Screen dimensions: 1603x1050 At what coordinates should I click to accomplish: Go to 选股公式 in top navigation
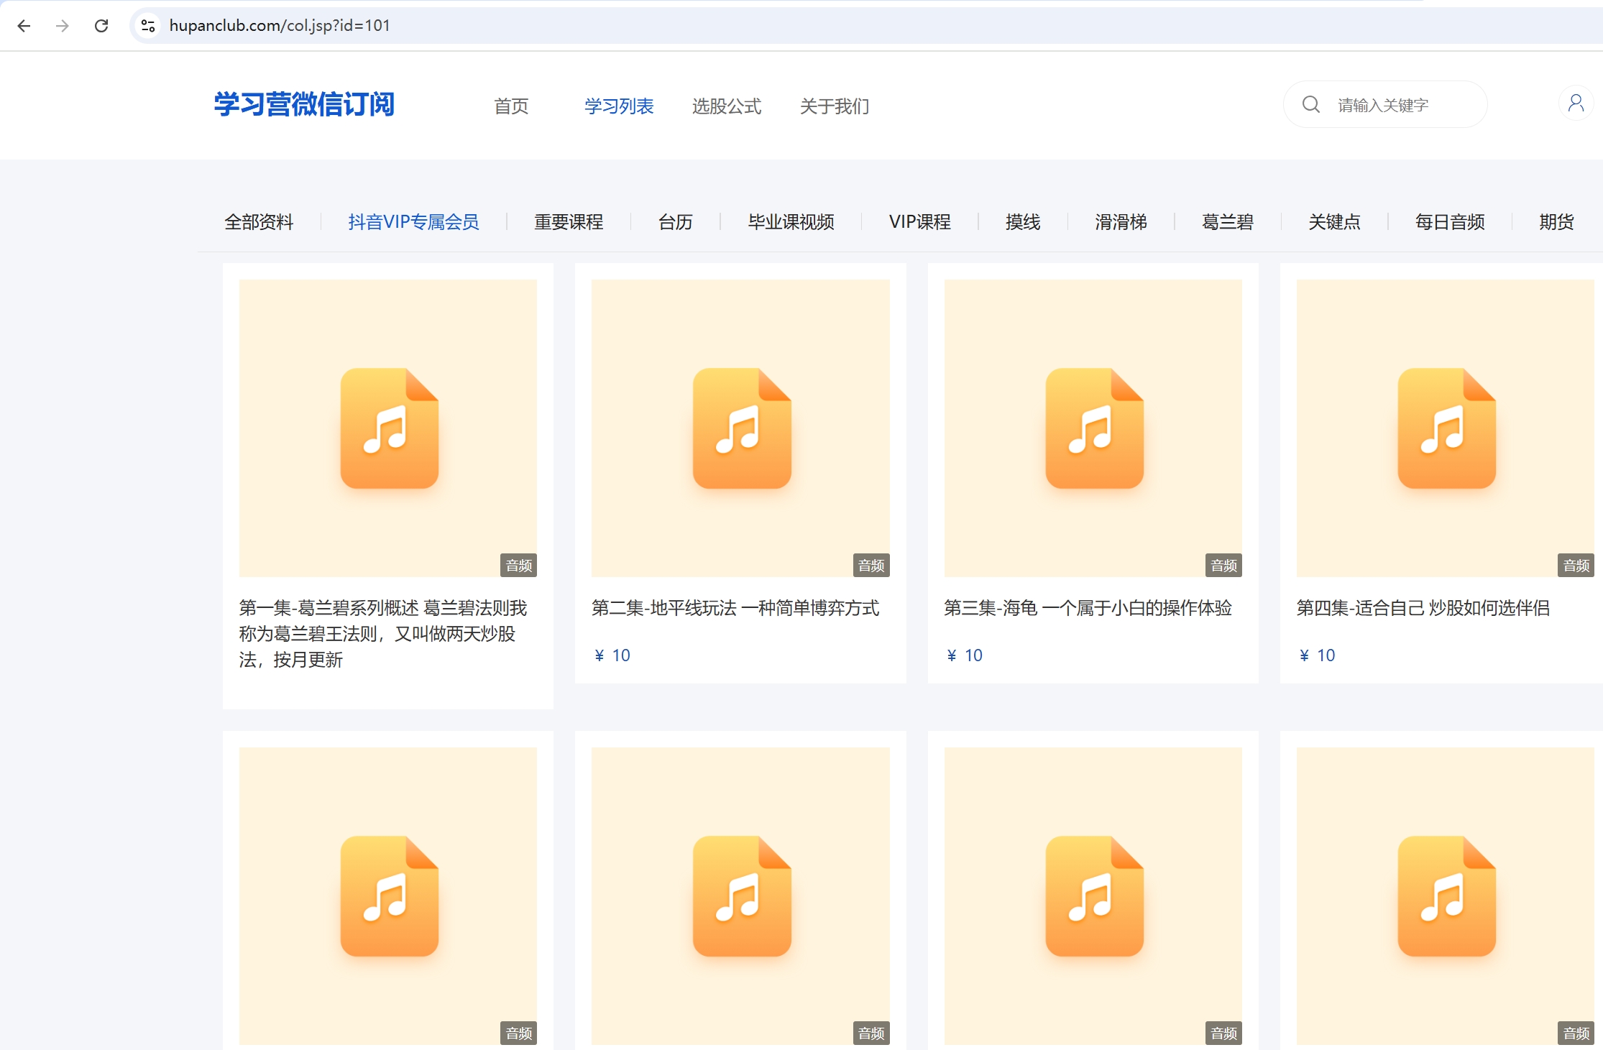pyautogui.click(x=726, y=106)
